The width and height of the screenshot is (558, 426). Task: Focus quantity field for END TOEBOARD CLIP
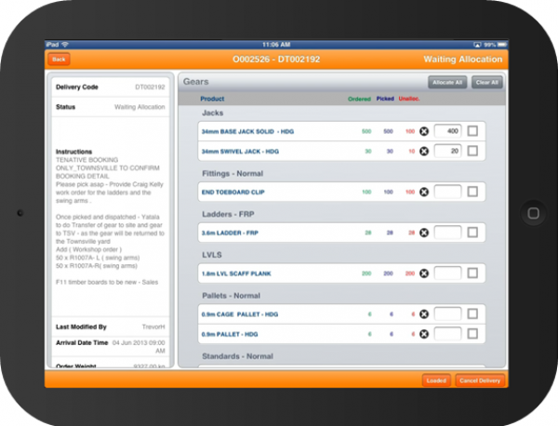[x=447, y=192]
